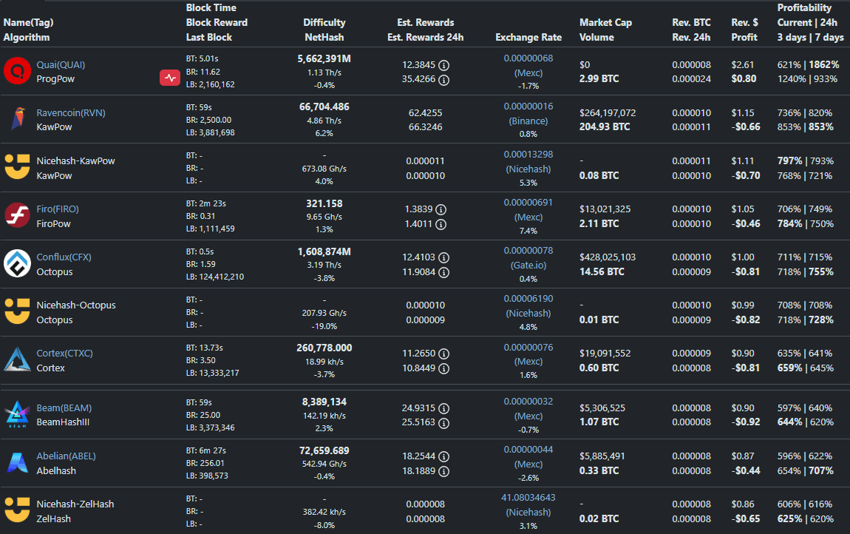Viewport: 850px width, 534px height.
Task: Click the Ravencoin exchange rate 0.00000016
Action: [528, 107]
